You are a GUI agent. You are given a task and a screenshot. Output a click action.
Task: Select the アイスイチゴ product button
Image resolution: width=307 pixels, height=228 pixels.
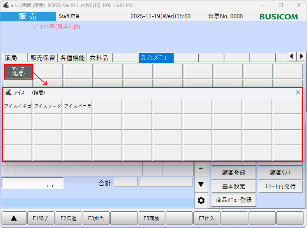coord(18,106)
